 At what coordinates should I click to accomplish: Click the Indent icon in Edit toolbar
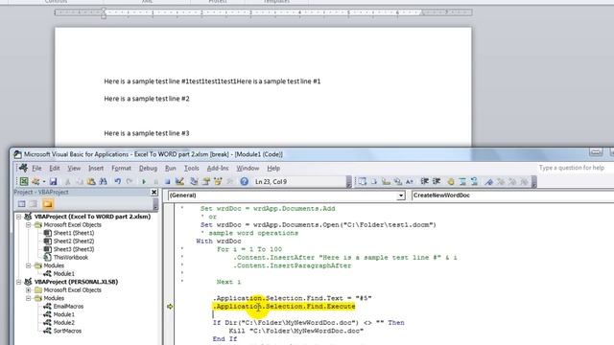[424, 181]
